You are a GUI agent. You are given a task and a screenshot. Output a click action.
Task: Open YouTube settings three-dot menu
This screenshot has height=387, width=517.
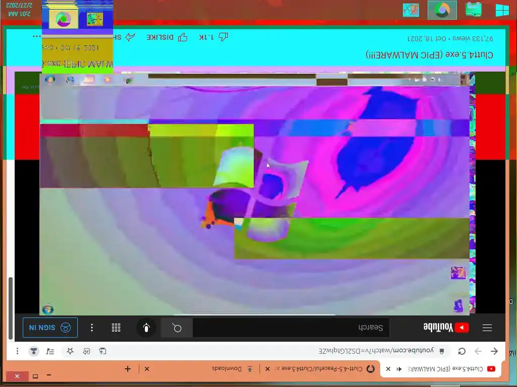[92, 328]
